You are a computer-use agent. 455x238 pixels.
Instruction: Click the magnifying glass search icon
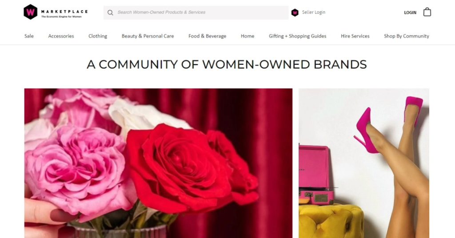(x=110, y=12)
